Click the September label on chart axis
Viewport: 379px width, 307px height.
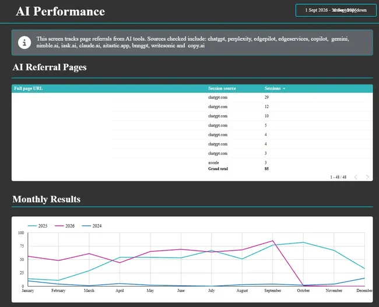click(x=273, y=291)
